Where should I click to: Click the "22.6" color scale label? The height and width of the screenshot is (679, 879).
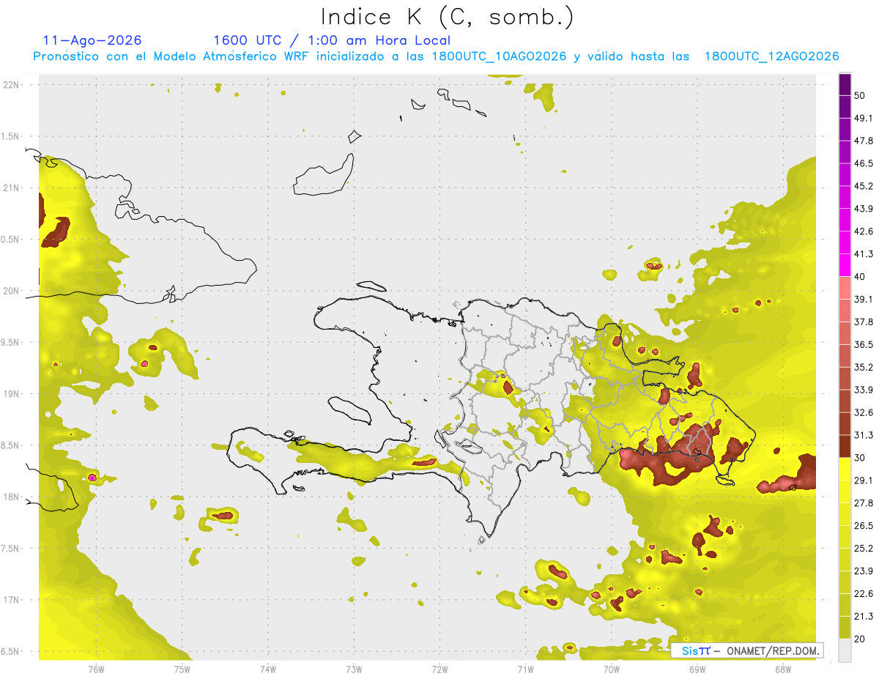864,594
